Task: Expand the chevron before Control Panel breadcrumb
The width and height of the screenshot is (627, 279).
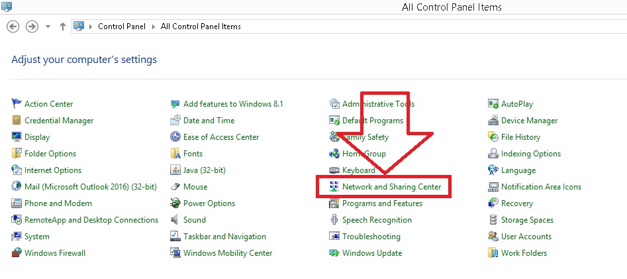Action: [x=90, y=27]
